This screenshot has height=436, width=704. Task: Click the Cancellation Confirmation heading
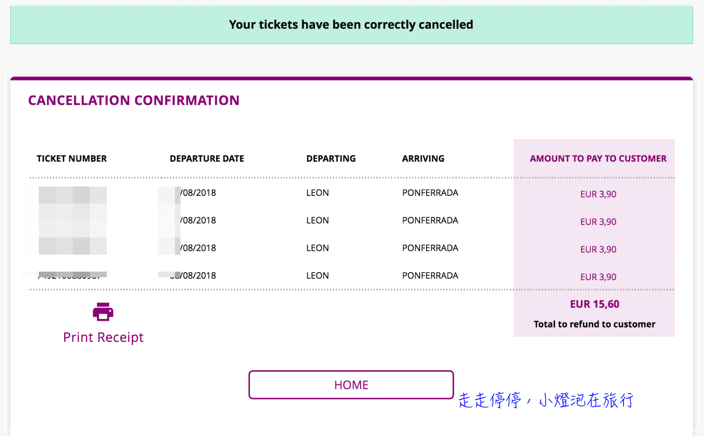[x=134, y=100]
